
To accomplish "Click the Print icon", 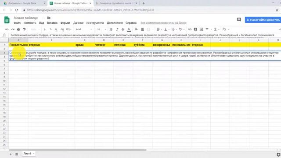I will (x=18, y=29).
